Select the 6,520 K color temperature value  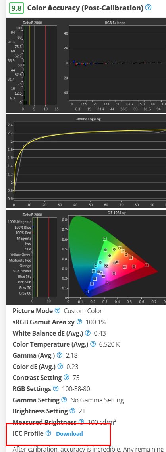click(109, 344)
